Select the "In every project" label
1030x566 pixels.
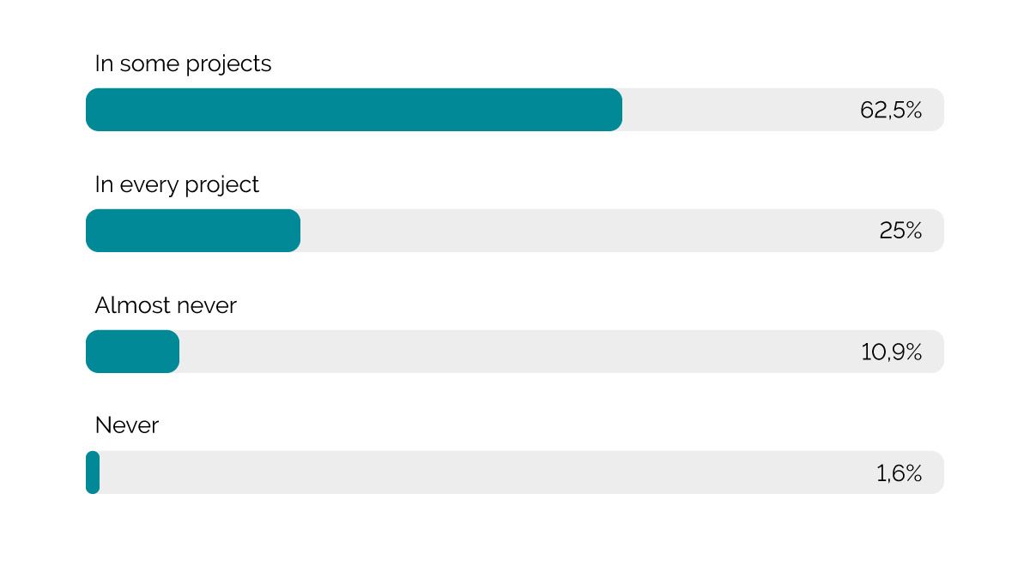click(177, 185)
